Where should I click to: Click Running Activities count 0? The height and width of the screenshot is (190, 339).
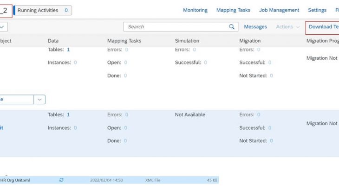point(66,10)
